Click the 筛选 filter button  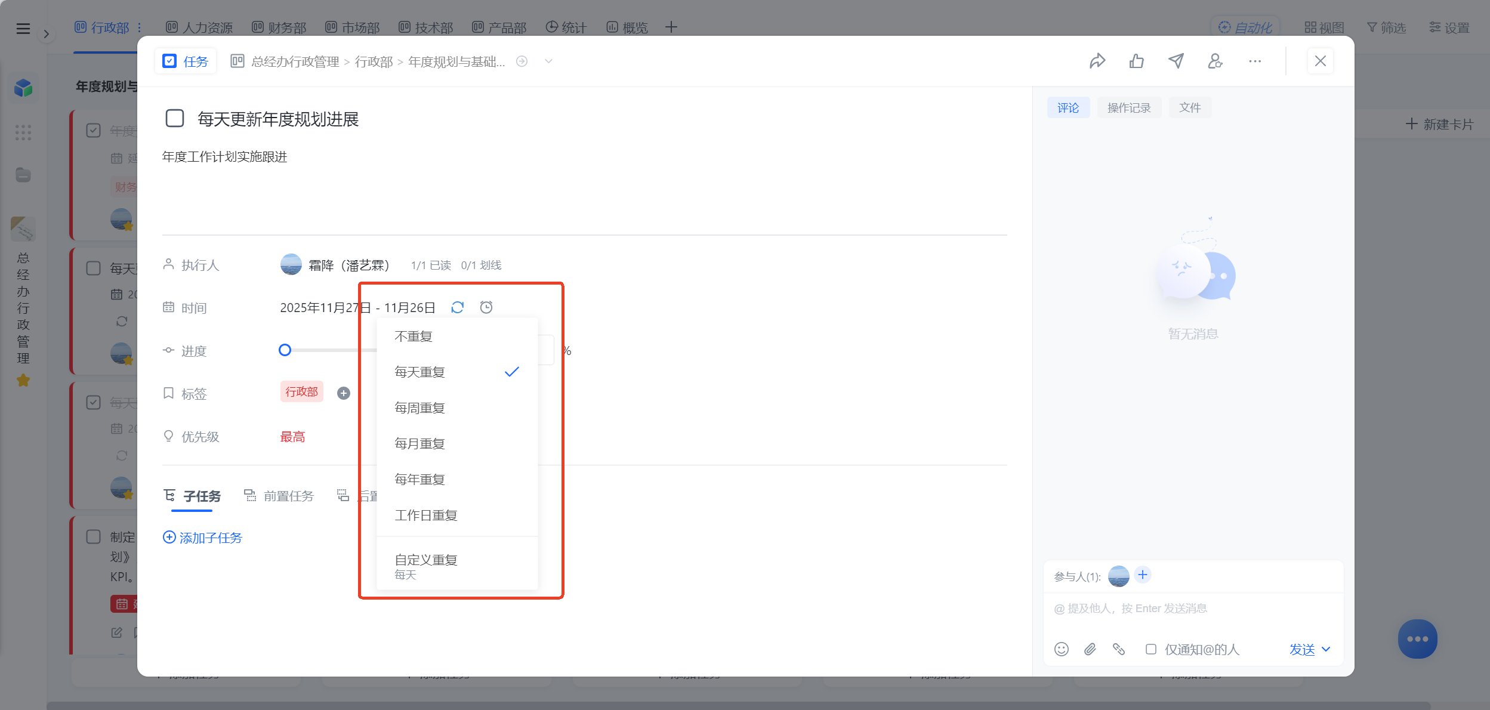[1386, 27]
